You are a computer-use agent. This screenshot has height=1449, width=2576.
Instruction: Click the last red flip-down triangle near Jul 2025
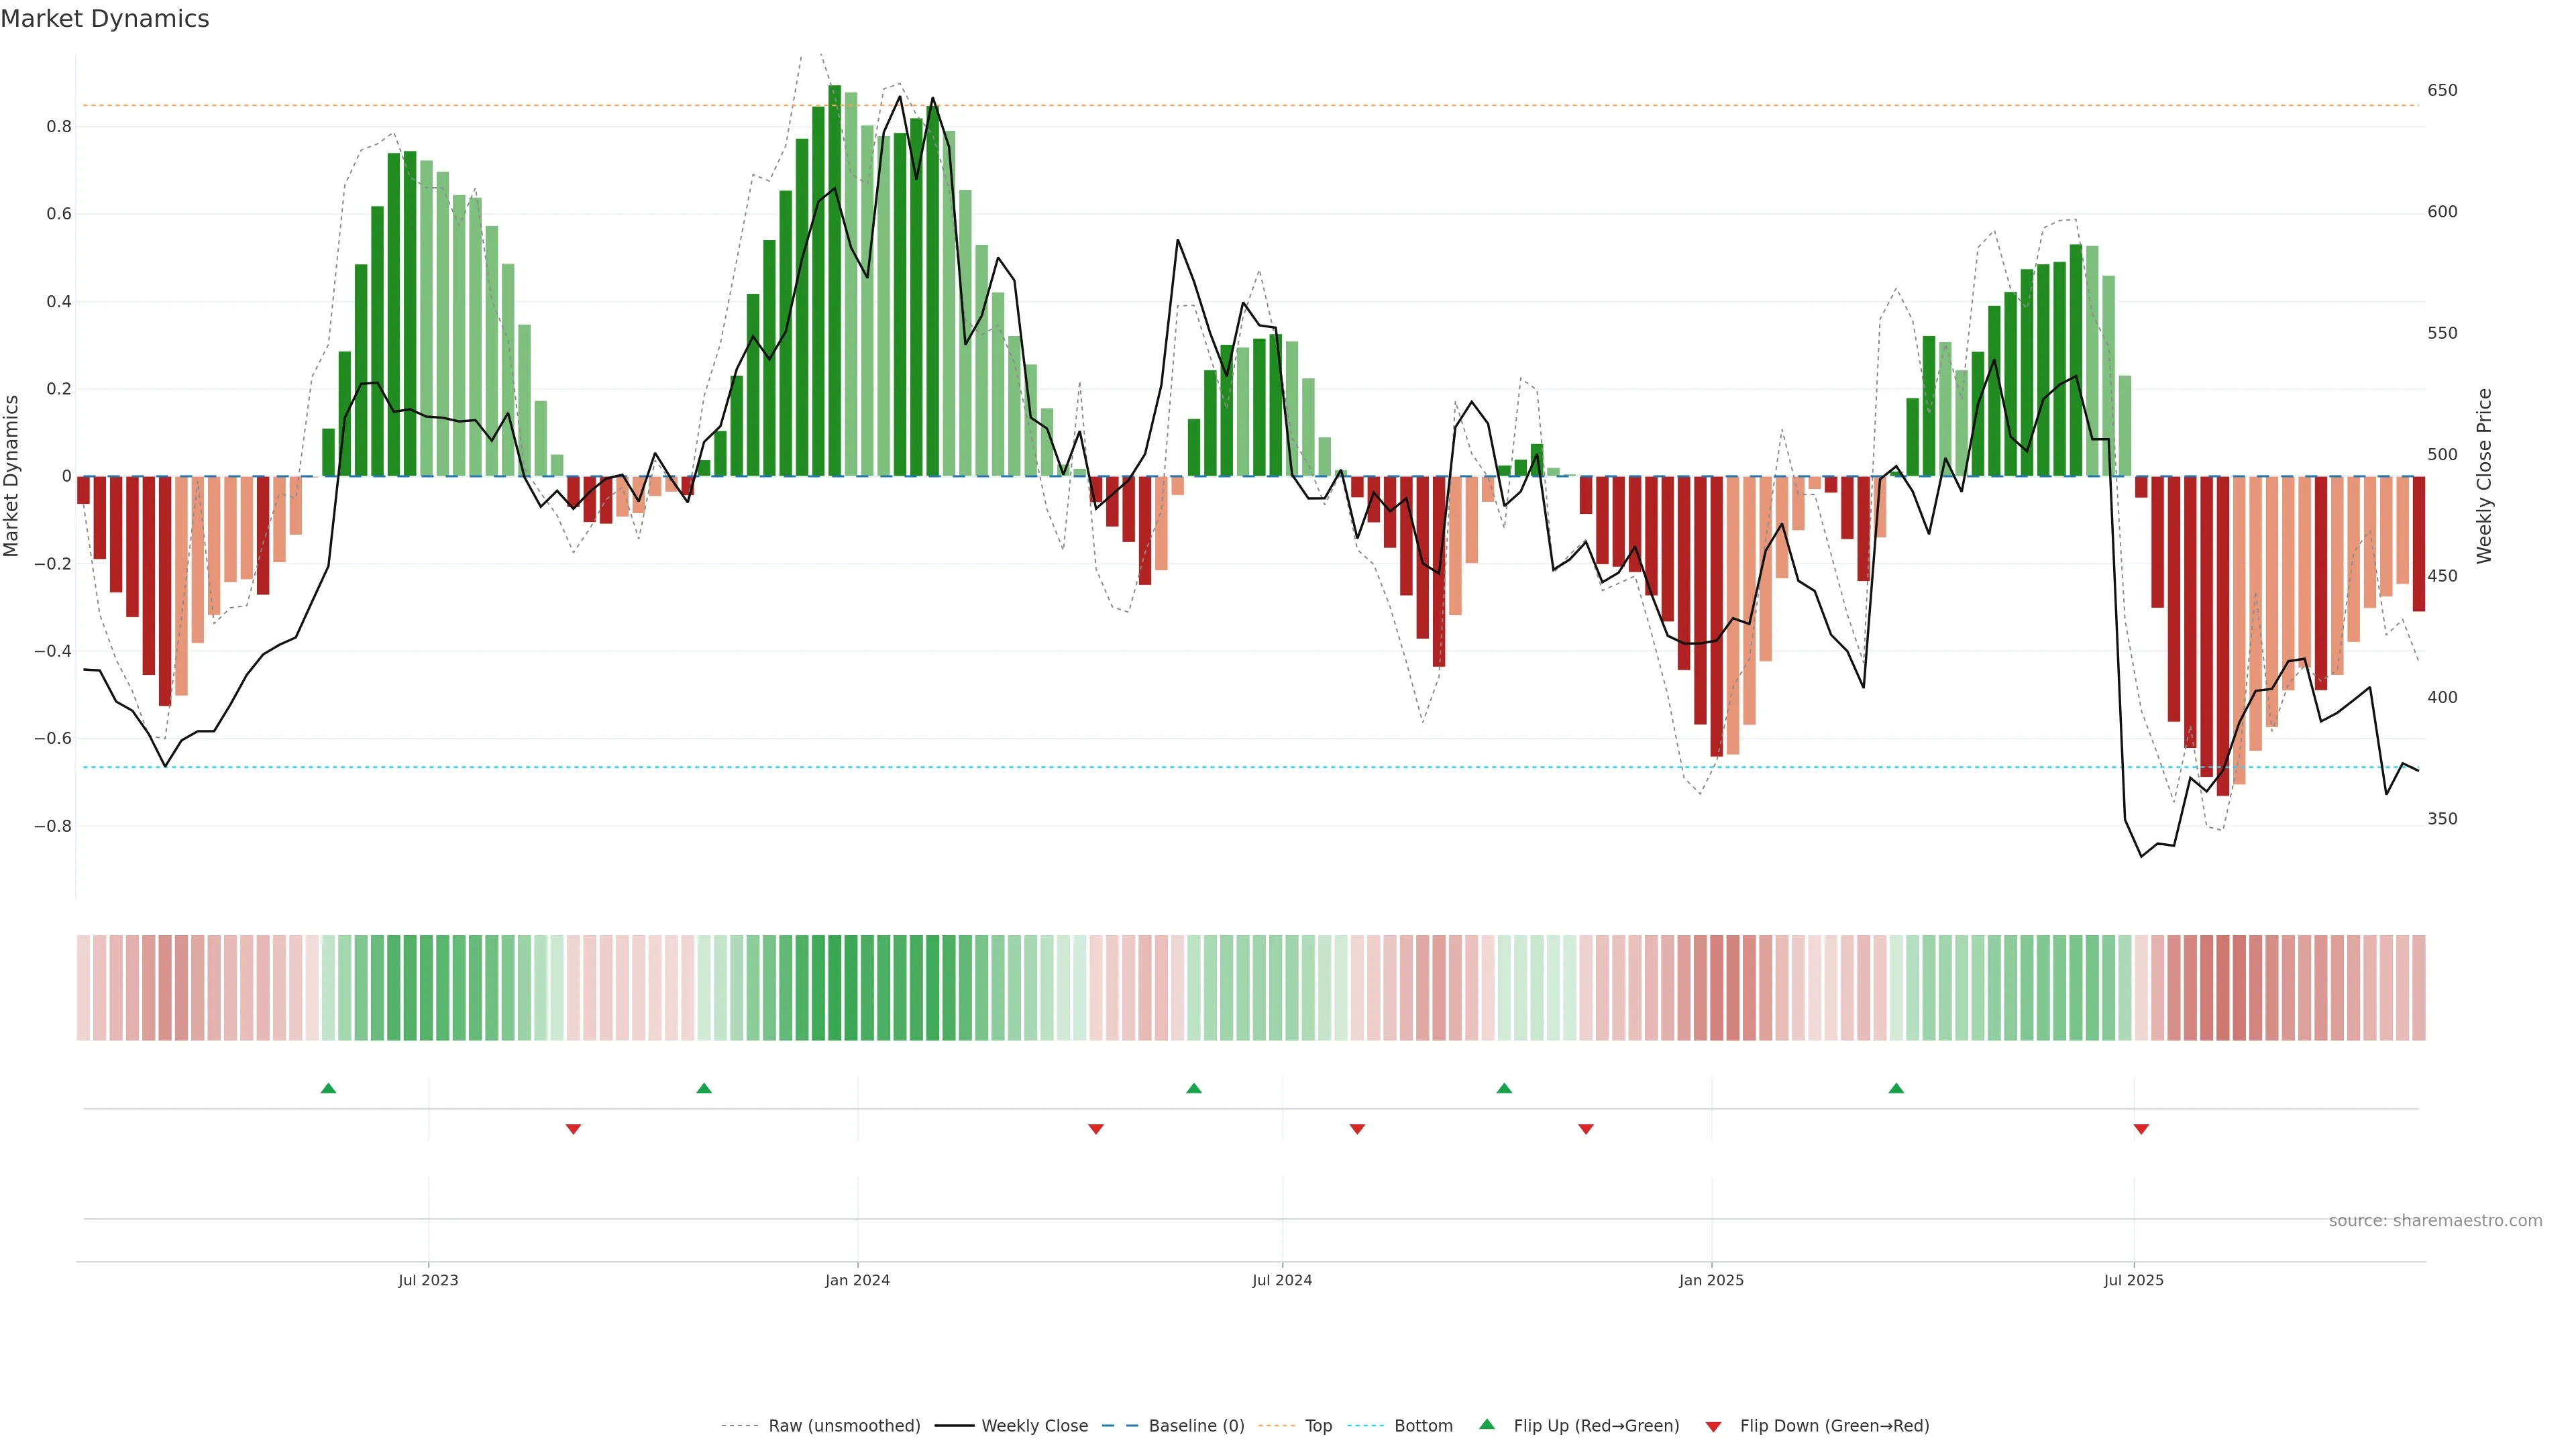tap(2141, 1129)
